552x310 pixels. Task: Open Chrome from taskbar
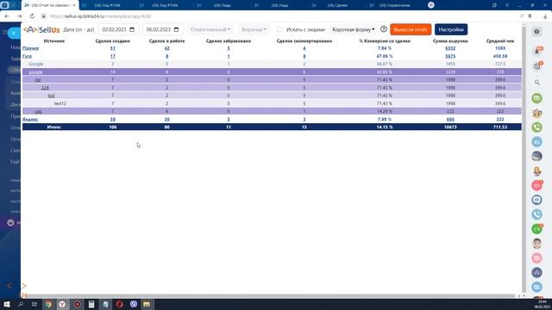[x=48, y=304]
